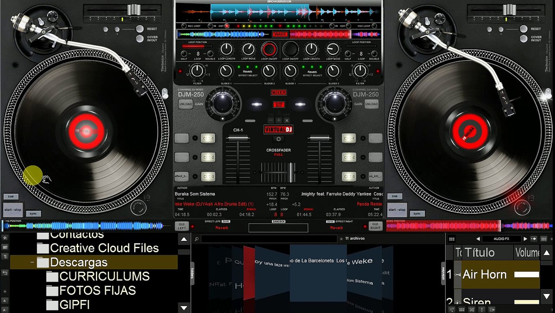The width and height of the screenshot is (555, 313).
Task: Click the GUI LEFT button
Action: pos(182,226)
